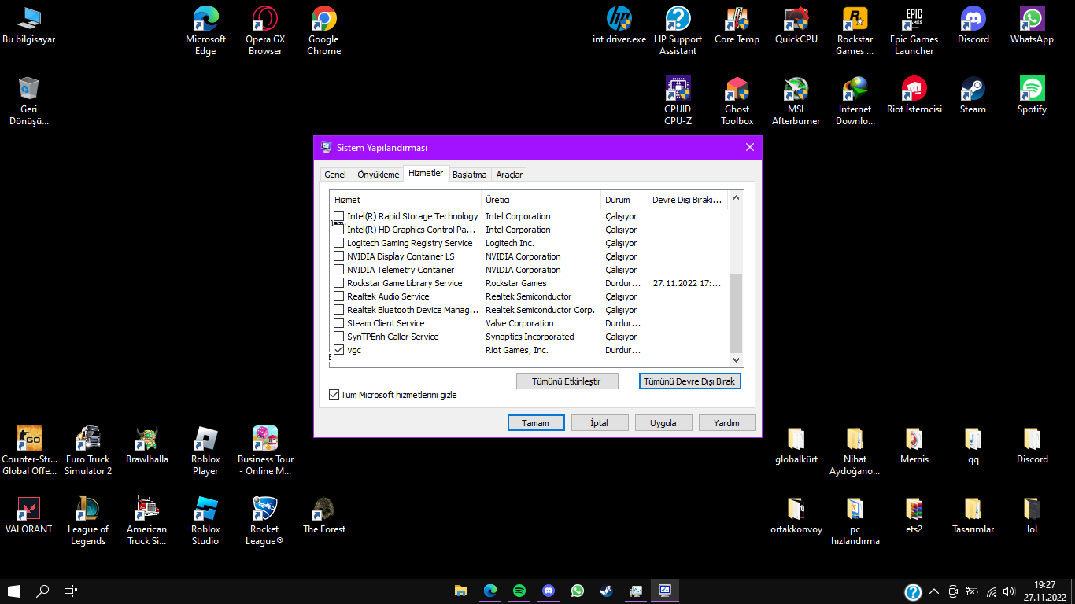Check the Logitech Gaming Registry Service box
The height and width of the screenshot is (604, 1075).
tap(339, 243)
